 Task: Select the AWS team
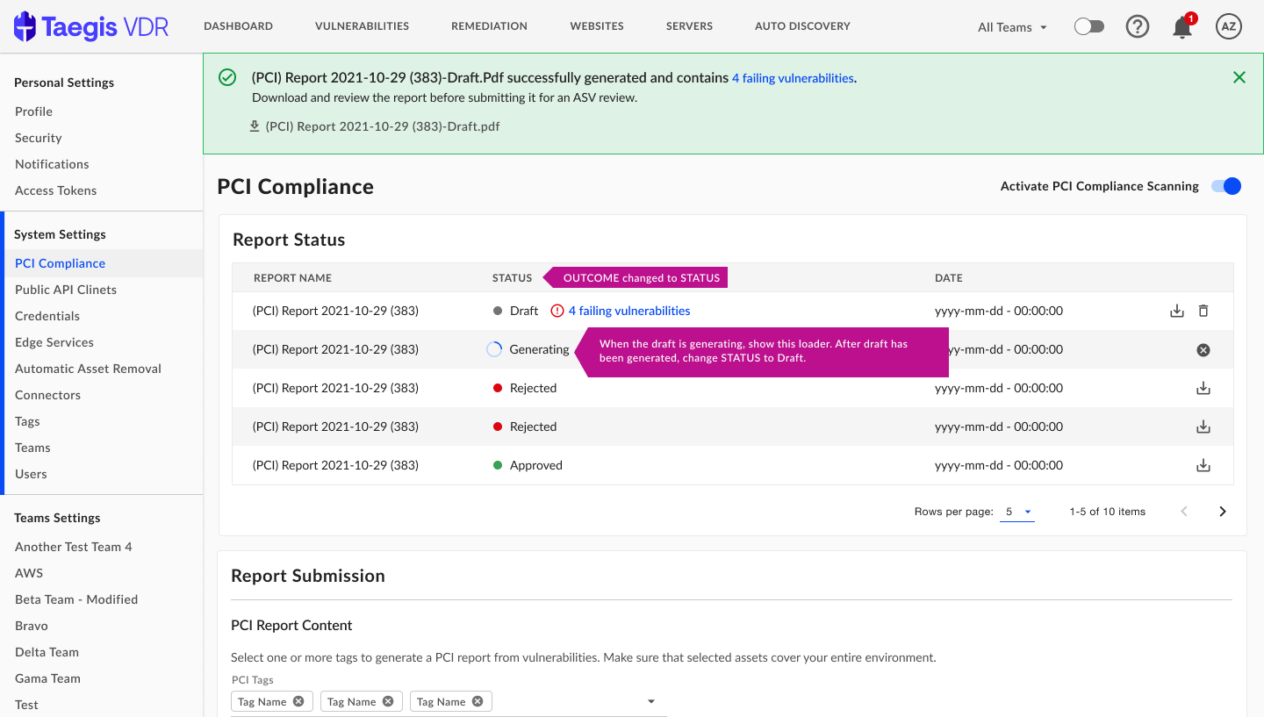(29, 573)
